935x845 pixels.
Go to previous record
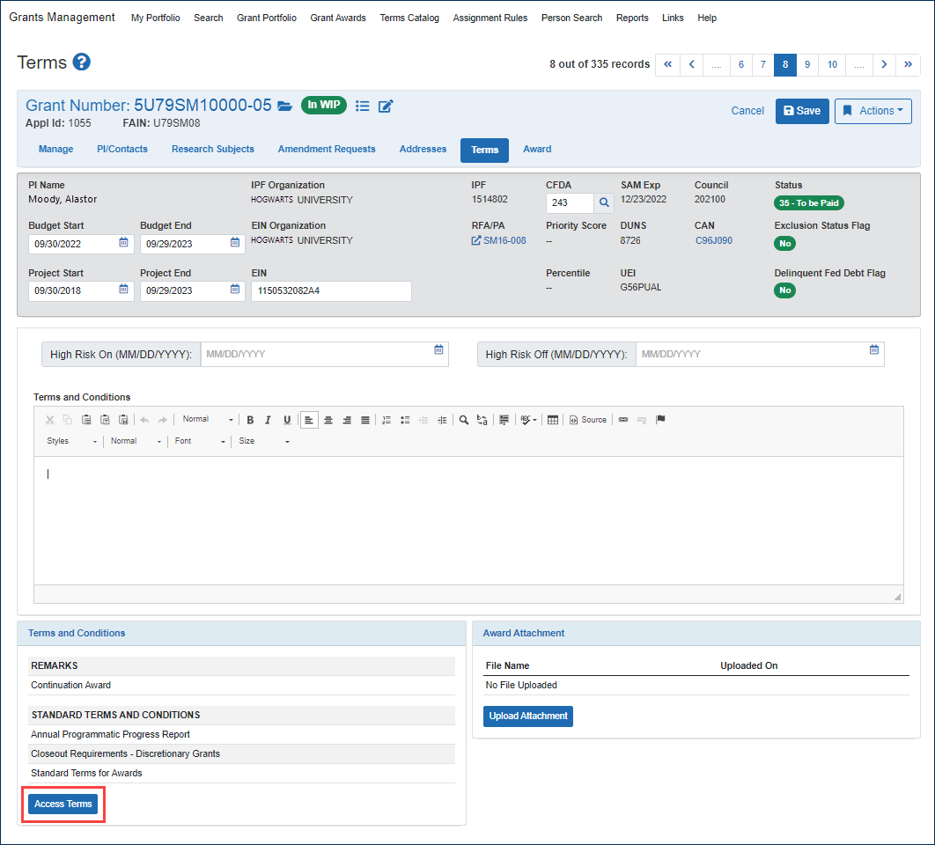tap(692, 64)
